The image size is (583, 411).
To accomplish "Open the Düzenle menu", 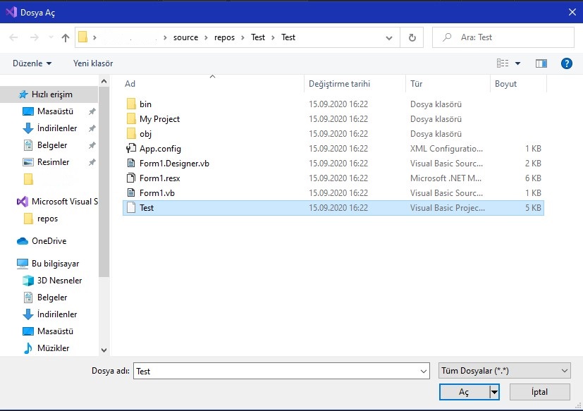I will [x=32, y=63].
